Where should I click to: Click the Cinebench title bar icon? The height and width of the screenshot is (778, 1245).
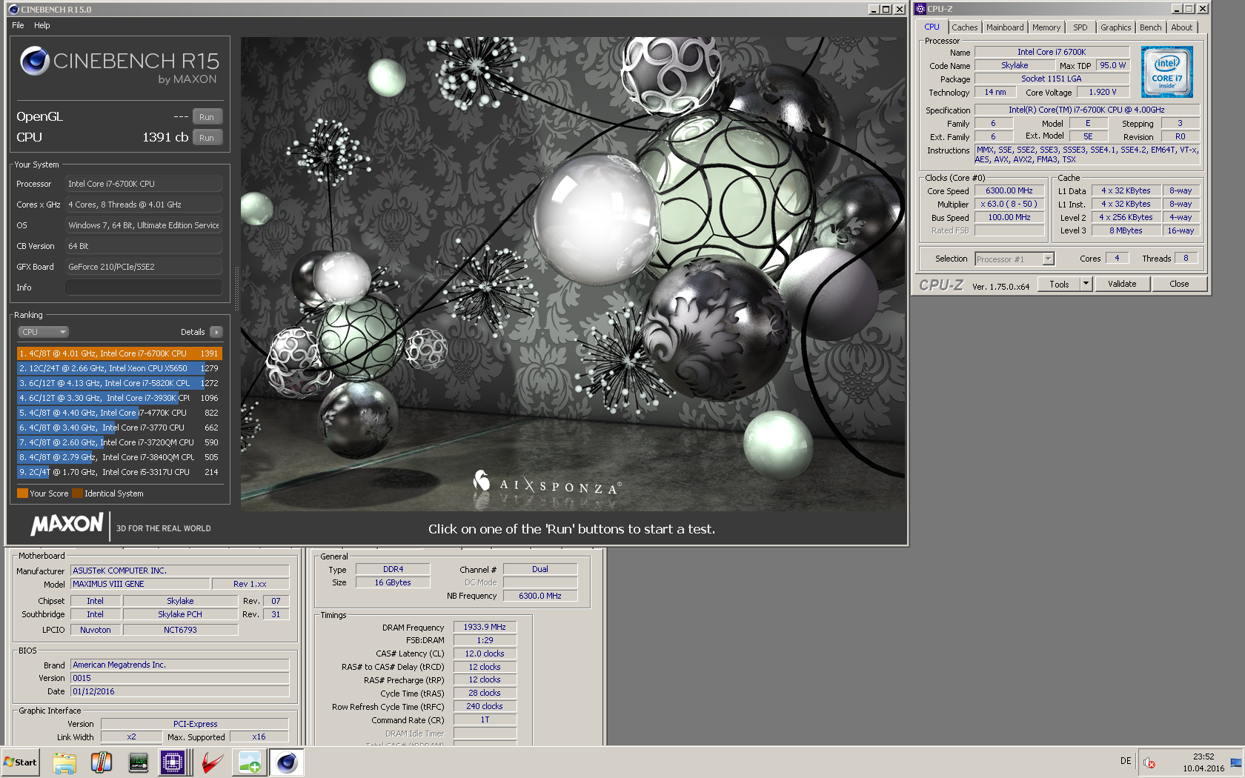click(13, 10)
